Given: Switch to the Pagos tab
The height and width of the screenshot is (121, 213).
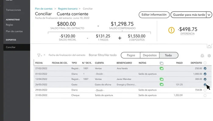Looking at the screenshot, I should pyautogui.click(x=131, y=55).
